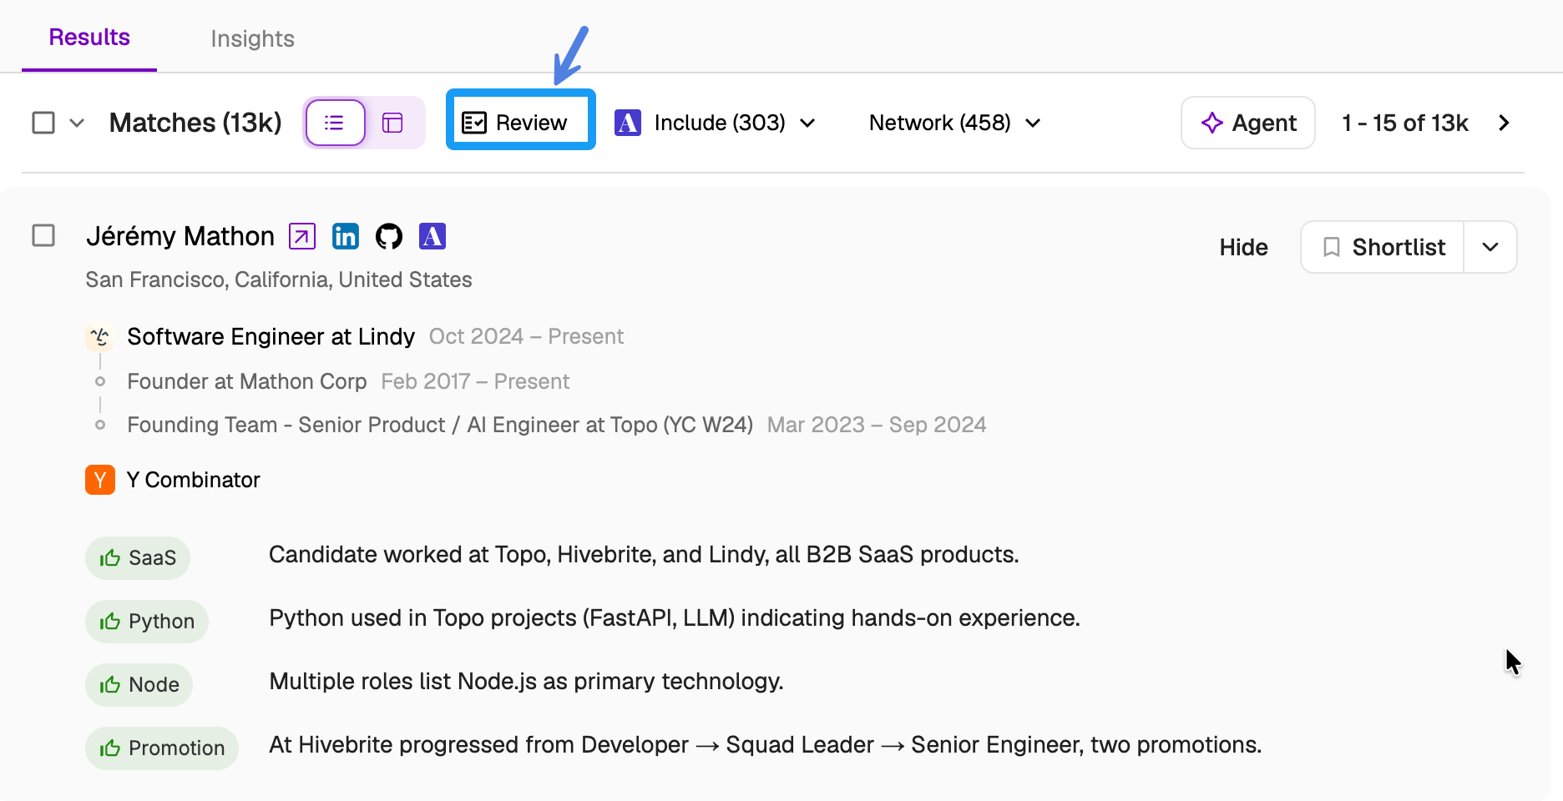This screenshot has width=1563, height=801.
Task: Go to the next page of results
Action: click(1504, 123)
